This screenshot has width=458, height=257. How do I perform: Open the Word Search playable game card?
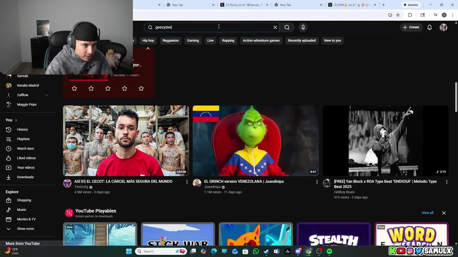tap(411, 234)
